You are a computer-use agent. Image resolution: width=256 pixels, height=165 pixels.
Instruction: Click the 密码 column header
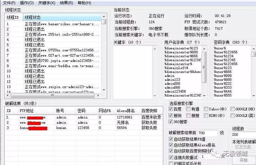[87, 111]
